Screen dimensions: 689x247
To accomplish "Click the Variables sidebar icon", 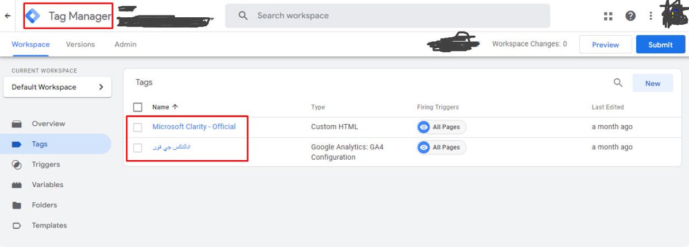I will pyautogui.click(x=17, y=185).
